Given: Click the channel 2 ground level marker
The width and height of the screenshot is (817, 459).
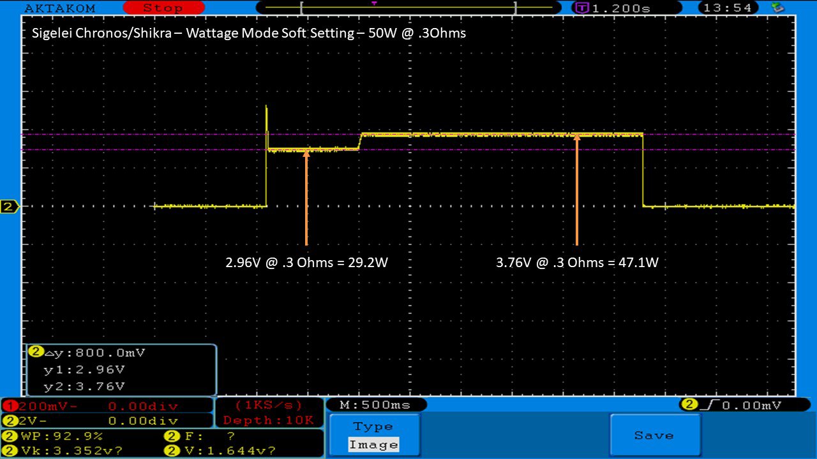Looking at the screenshot, I should pos(9,207).
